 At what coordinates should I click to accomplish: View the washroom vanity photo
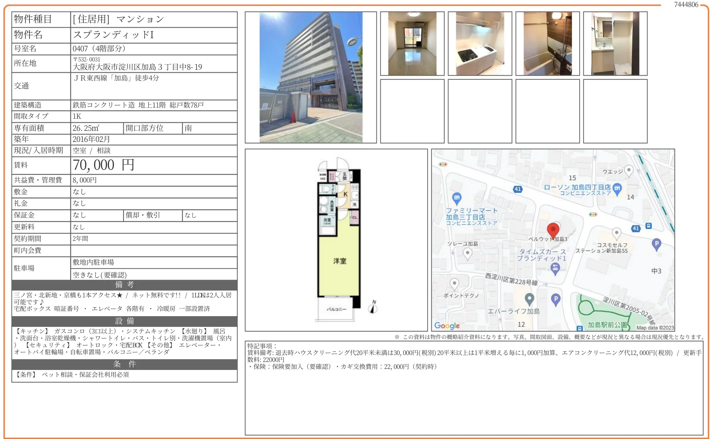coord(615,43)
